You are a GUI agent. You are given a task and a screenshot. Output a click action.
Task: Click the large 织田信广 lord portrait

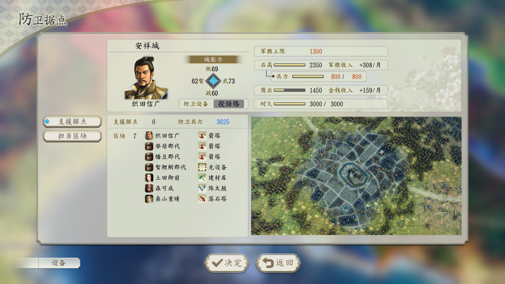pyautogui.click(x=146, y=77)
